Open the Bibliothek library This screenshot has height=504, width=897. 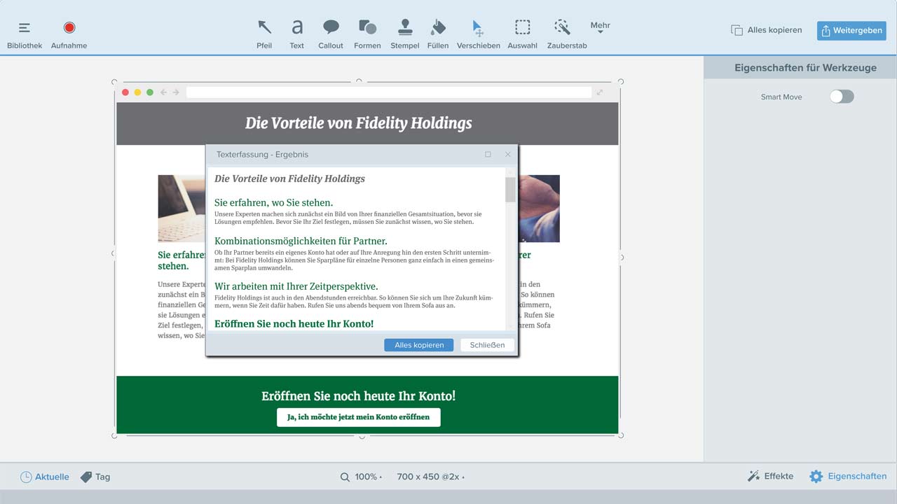[x=25, y=33]
